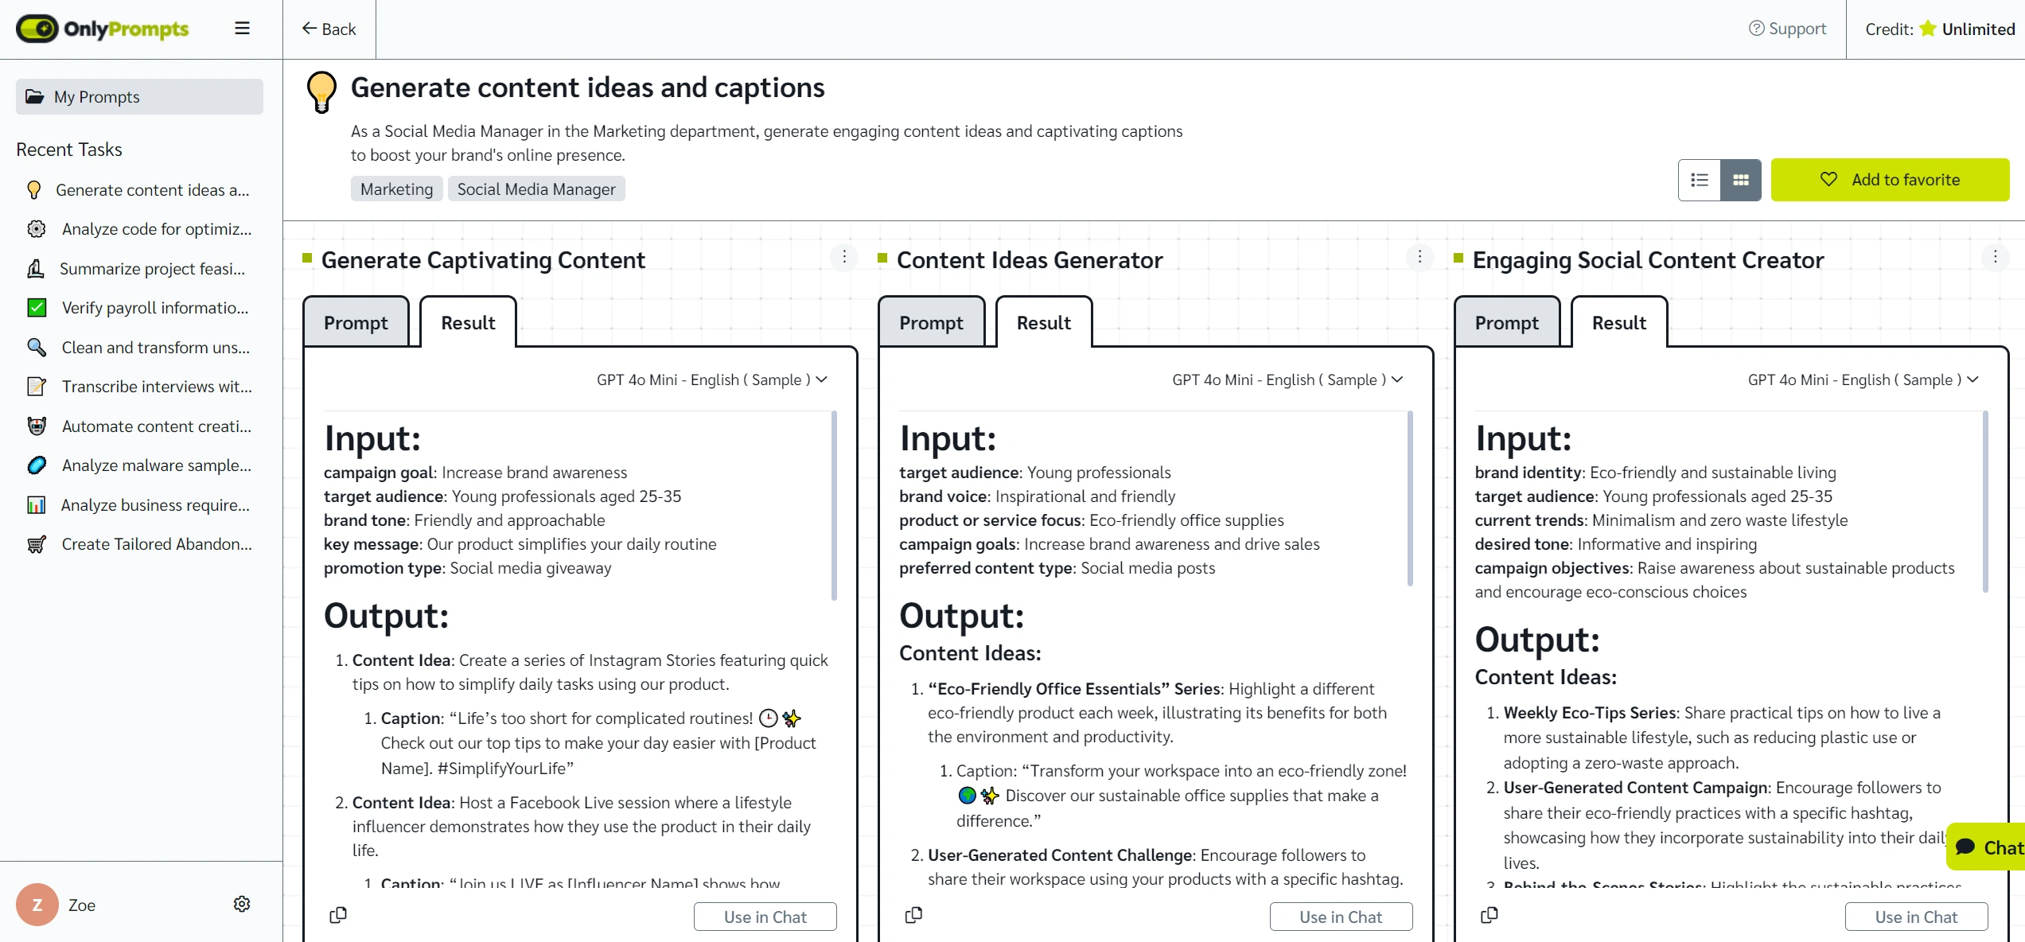Expand GPT model dropdown on third card
The image size is (2025, 942).
point(1969,379)
